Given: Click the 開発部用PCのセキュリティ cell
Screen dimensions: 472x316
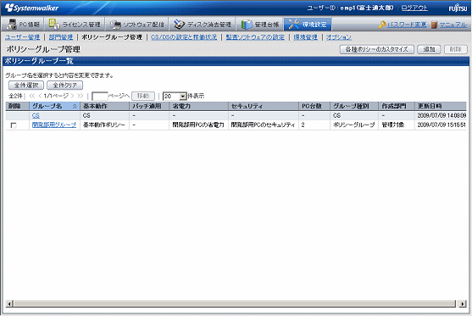Looking at the screenshot, I should (x=263, y=125).
